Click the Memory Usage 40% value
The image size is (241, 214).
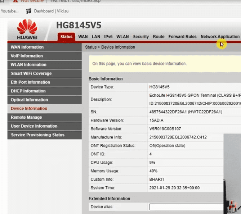click(x=153, y=171)
